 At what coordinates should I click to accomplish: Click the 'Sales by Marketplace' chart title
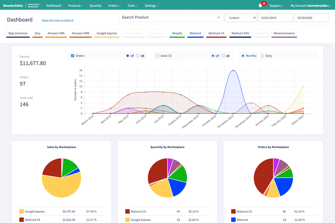[x=62, y=147]
